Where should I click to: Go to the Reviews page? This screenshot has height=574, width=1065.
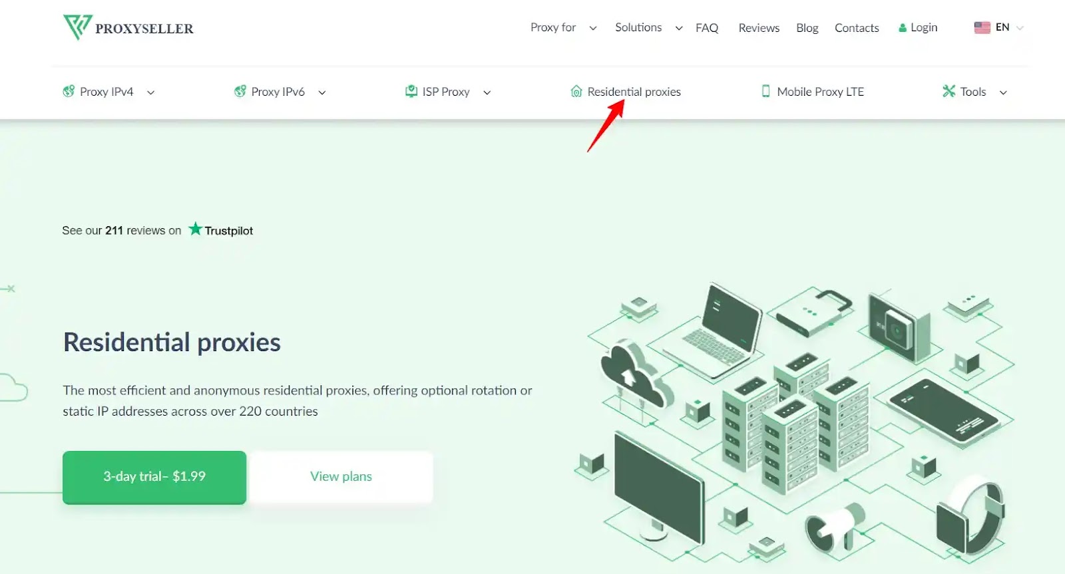(759, 28)
